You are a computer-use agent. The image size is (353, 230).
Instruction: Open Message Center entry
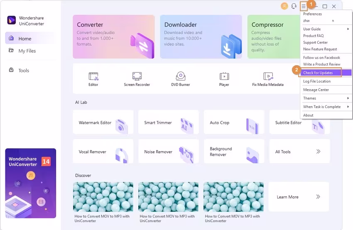coord(326,90)
